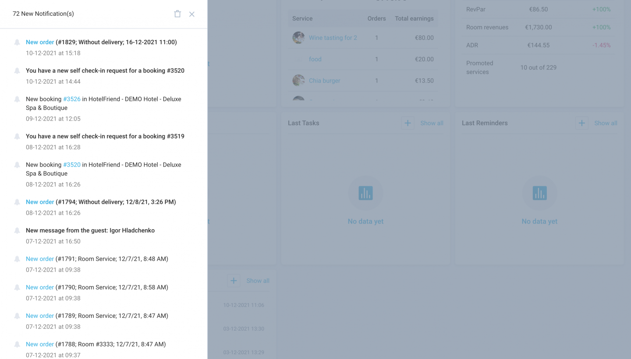Add a new reminder with plus icon

(x=581, y=123)
